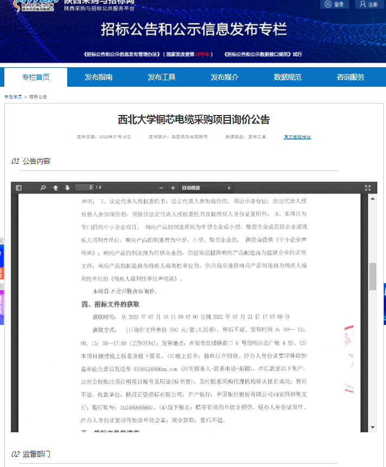Open the 咨询服务 tab
The width and height of the screenshot is (386, 467).
point(350,77)
